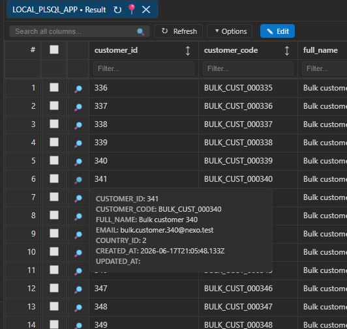Sort by customer_code column arrows
This screenshot has width=347, height=329.
point(287,51)
